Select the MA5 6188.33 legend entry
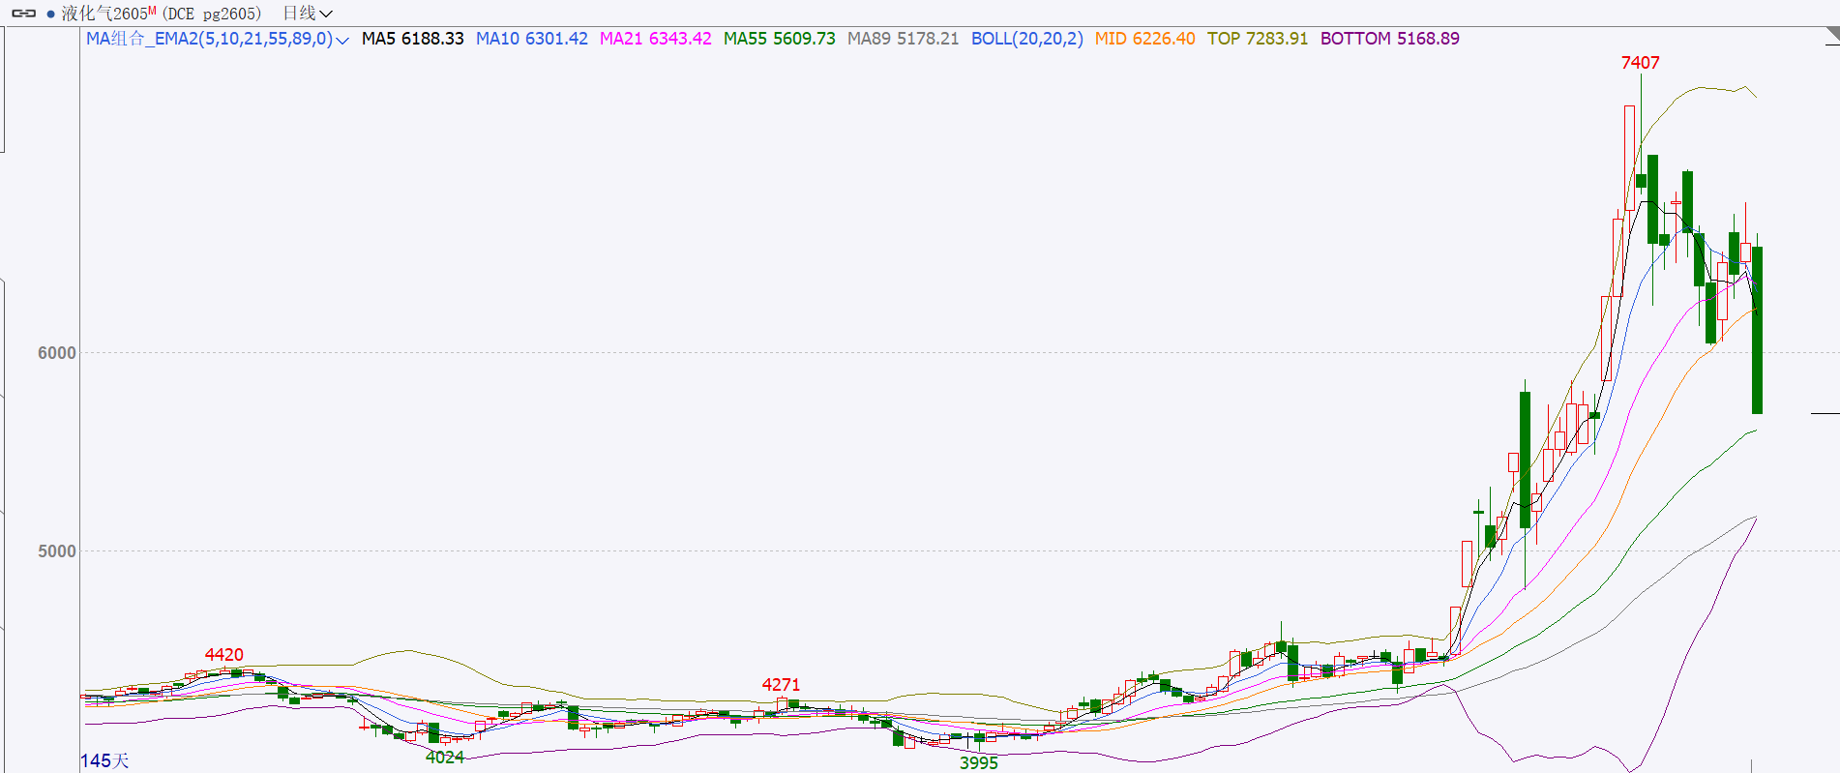 [x=412, y=39]
